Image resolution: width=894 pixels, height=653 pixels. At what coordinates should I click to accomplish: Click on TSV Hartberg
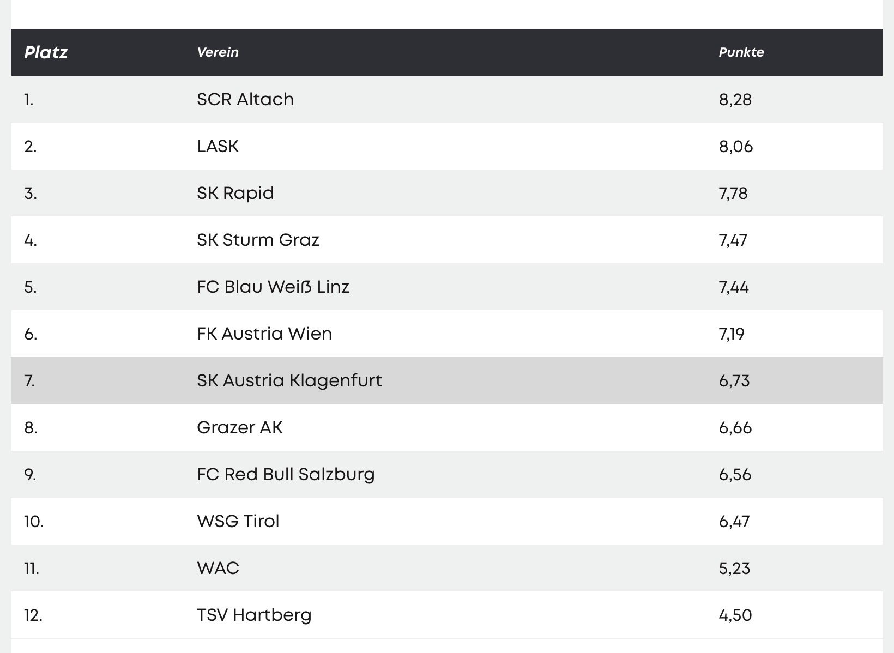[x=254, y=615]
